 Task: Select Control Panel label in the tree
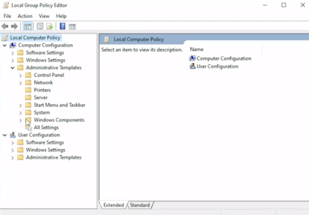click(x=49, y=75)
